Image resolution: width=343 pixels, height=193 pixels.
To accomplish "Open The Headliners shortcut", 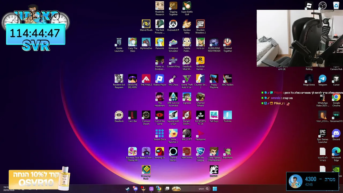I will 160,97.
